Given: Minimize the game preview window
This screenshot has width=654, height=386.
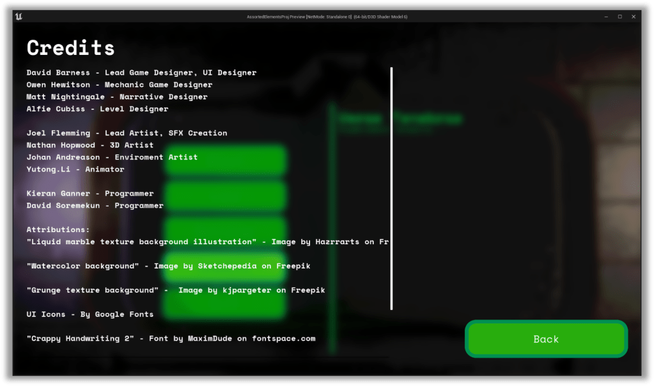Looking at the screenshot, I should tap(605, 16).
